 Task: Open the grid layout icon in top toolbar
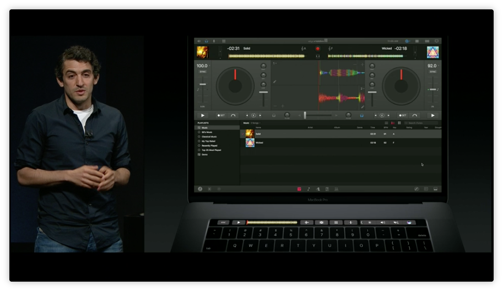pos(224,41)
